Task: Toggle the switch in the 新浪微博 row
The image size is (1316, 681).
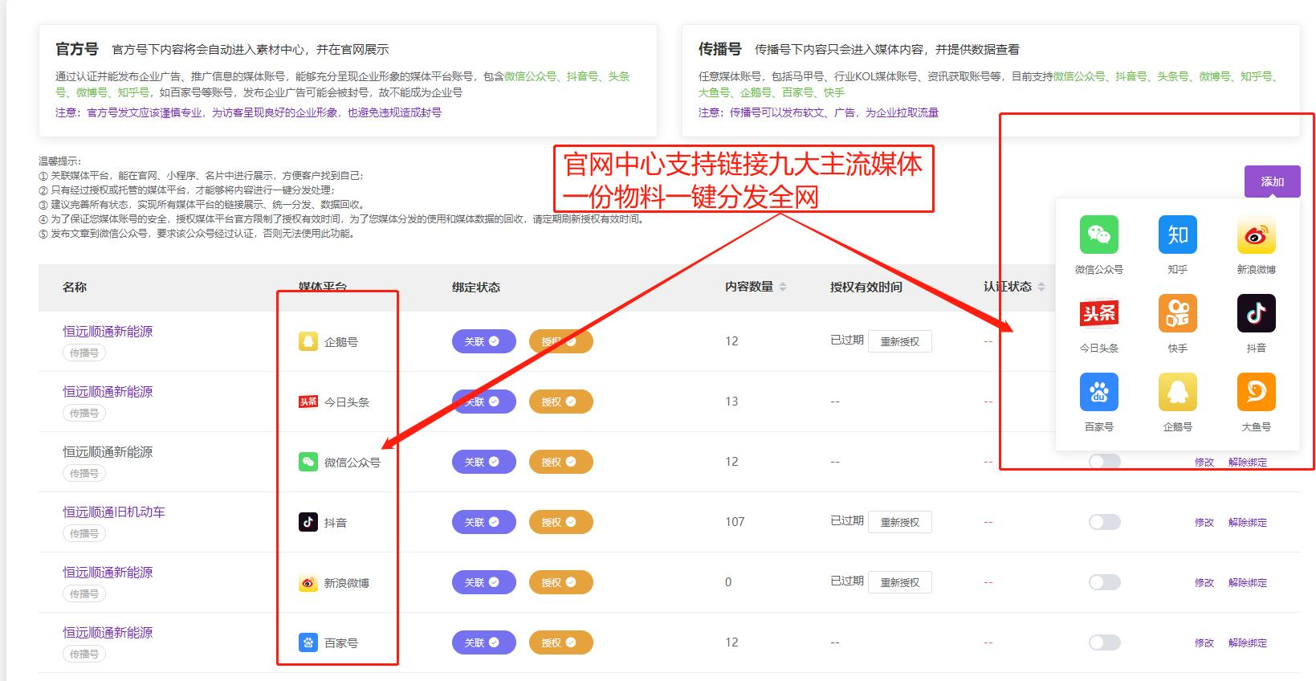Action: [1104, 582]
